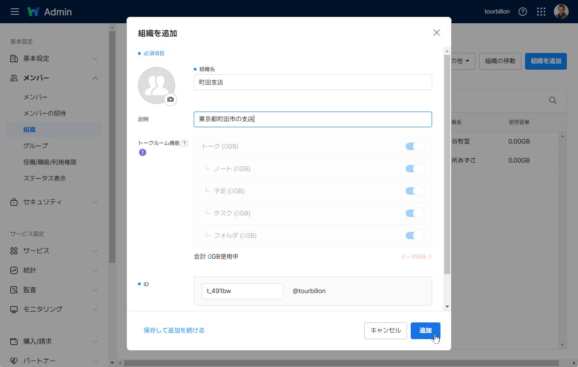Click the blue 組織を追加 button on page

pos(546,61)
